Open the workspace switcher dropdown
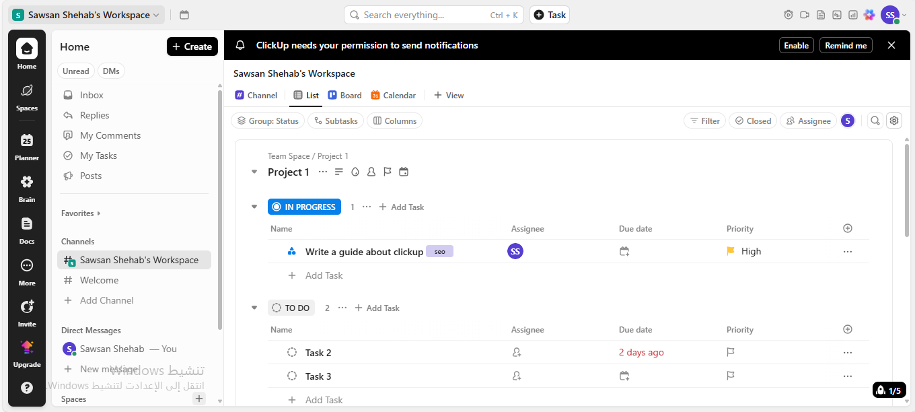Screen dimensions: 915x412 point(86,15)
